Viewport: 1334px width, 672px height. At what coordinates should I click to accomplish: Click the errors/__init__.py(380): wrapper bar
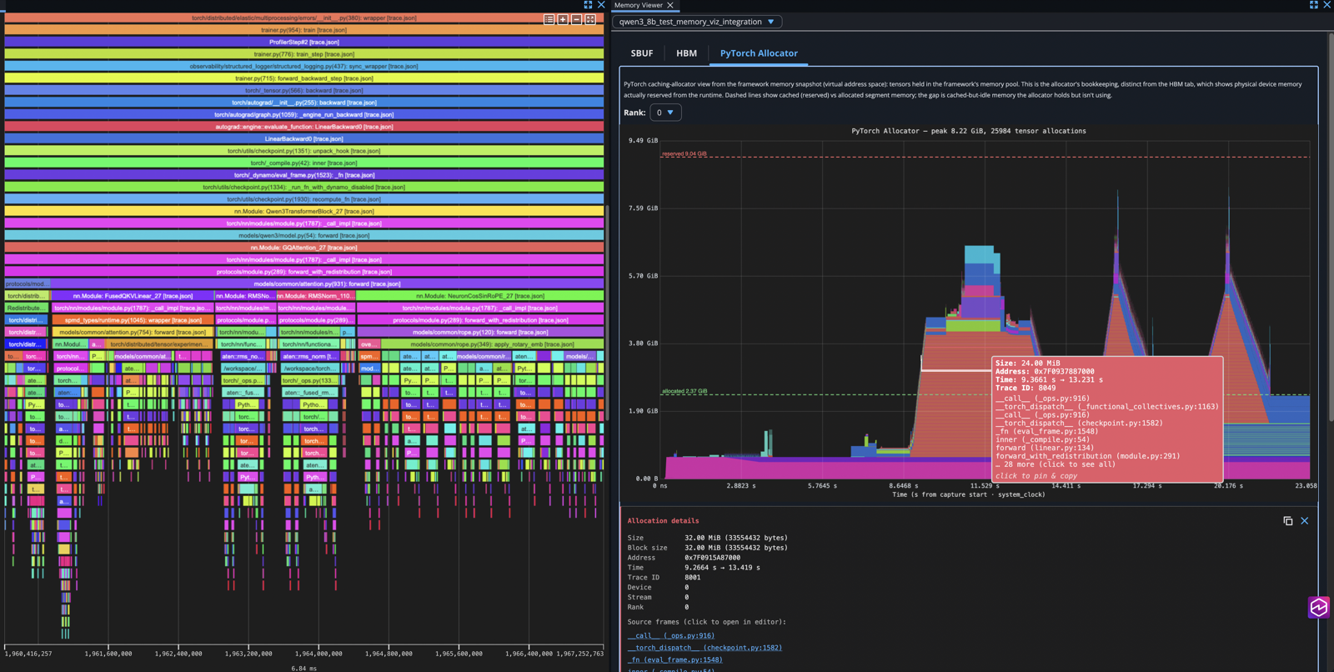click(303, 18)
